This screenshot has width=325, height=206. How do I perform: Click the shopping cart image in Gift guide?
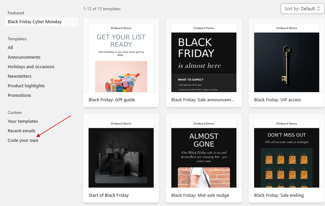tap(121, 78)
